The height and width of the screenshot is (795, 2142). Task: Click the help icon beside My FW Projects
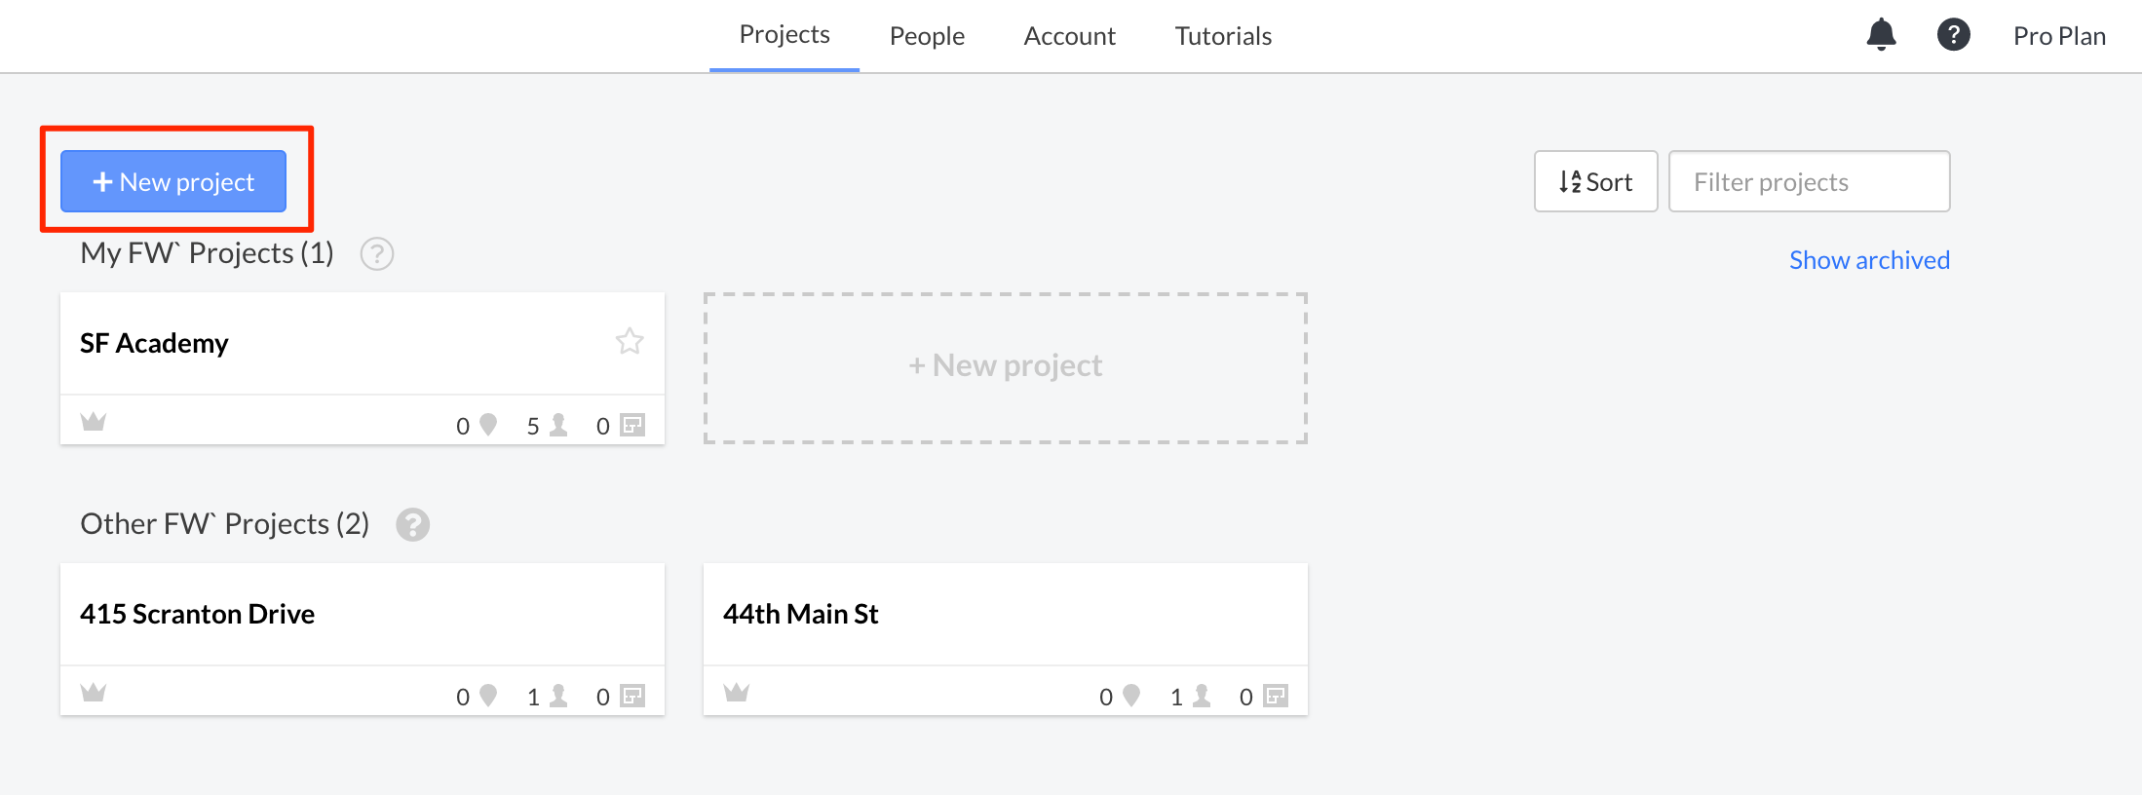(x=377, y=253)
